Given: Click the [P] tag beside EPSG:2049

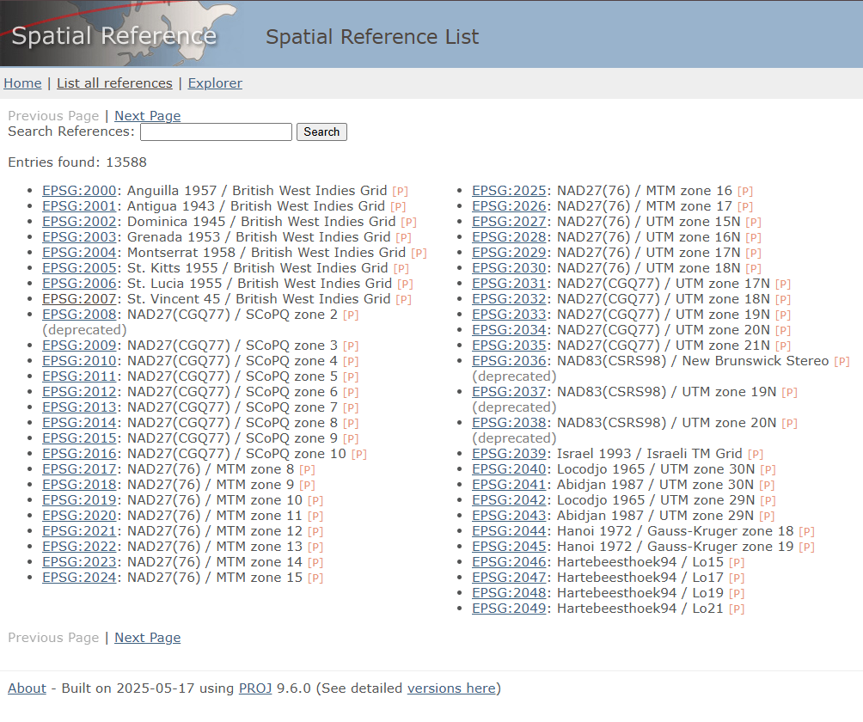Looking at the screenshot, I should pyautogui.click(x=737, y=609).
